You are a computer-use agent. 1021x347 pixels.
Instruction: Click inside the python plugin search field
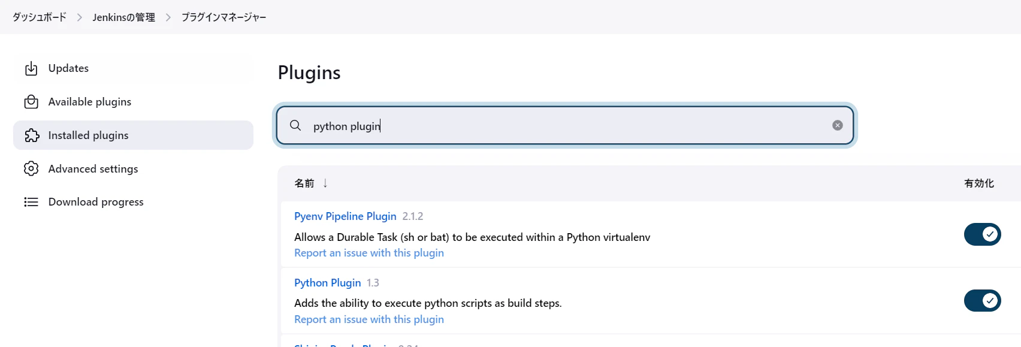(565, 125)
